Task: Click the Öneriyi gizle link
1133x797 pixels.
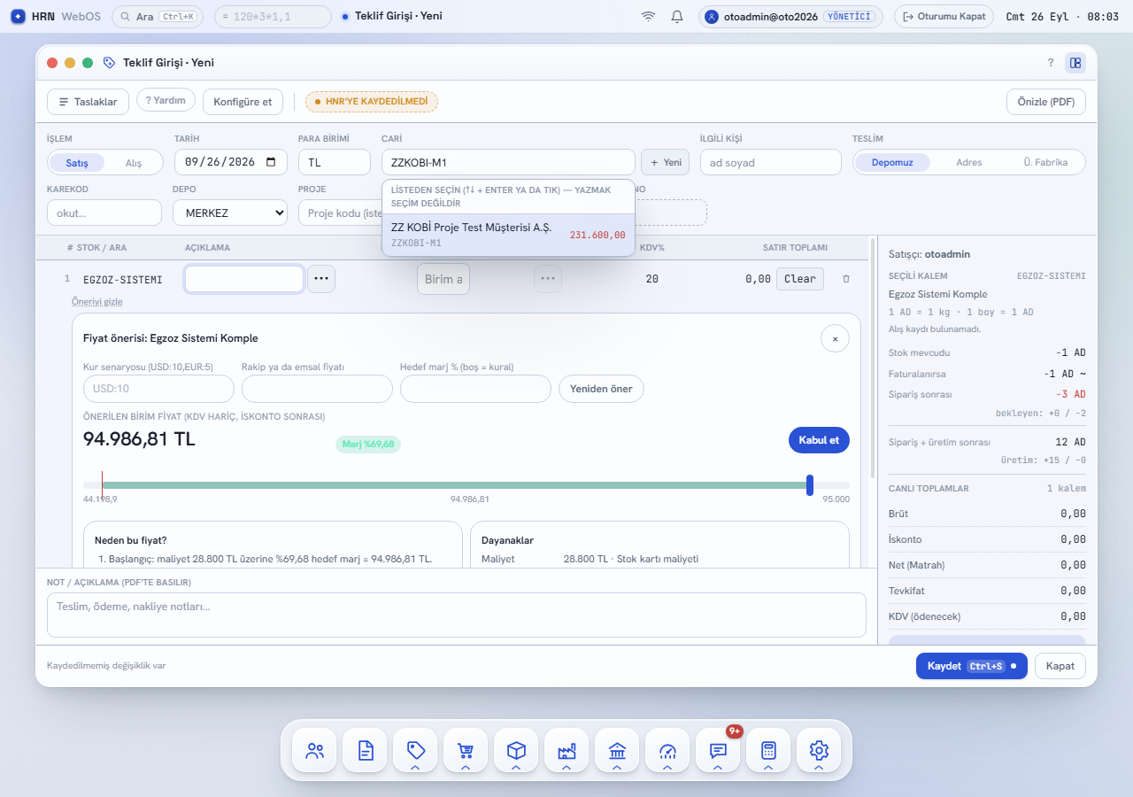Action: pyautogui.click(x=97, y=302)
